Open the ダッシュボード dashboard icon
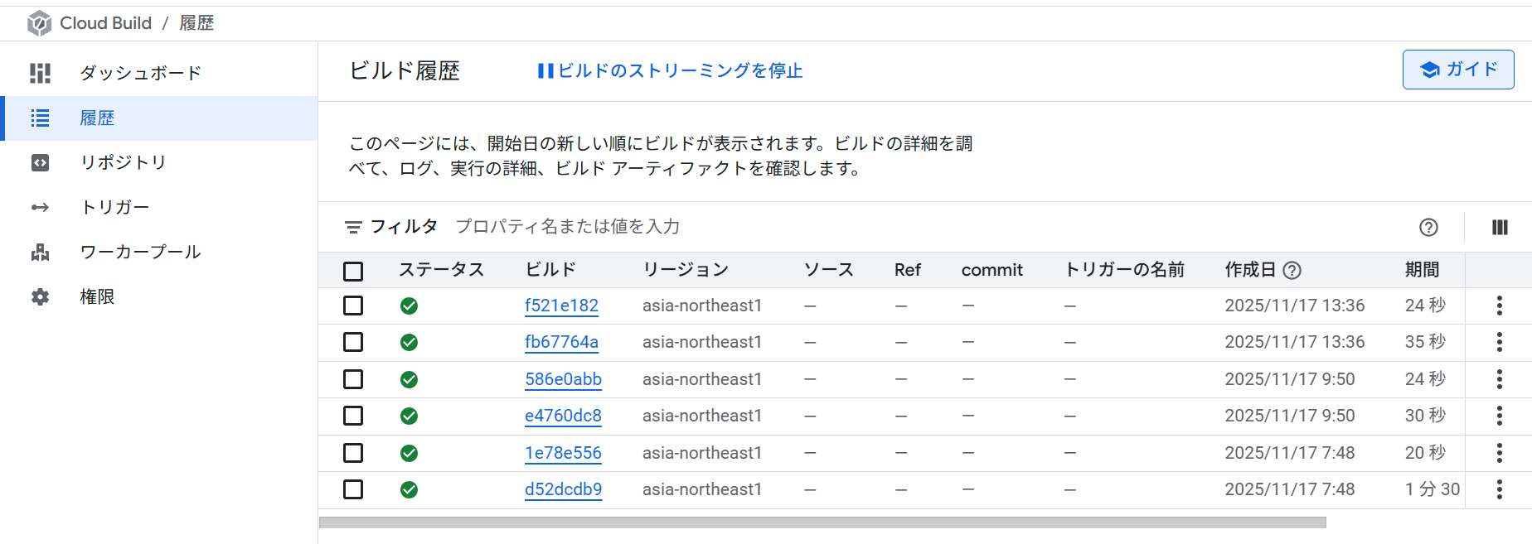 click(x=40, y=73)
